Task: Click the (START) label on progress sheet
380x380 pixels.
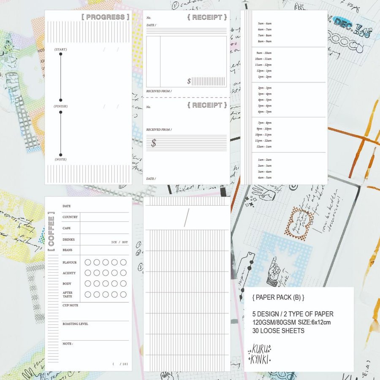Action: (x=60, y=49)
